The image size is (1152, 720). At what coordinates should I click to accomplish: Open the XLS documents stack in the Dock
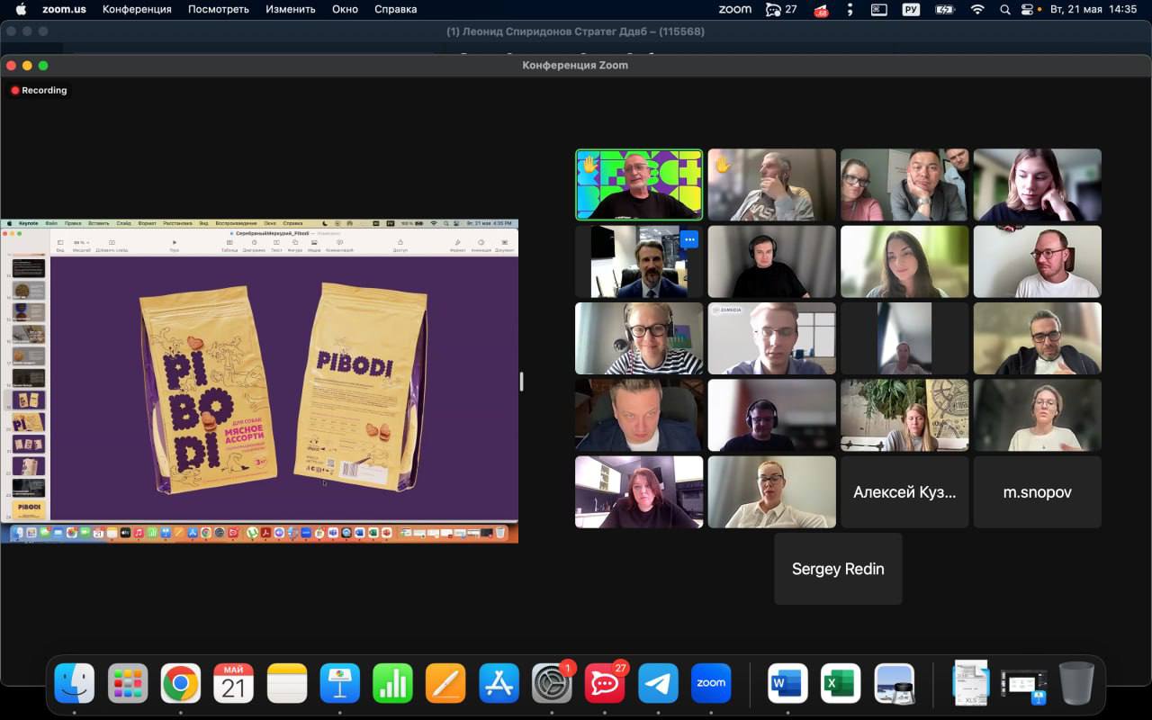click(x=970, y=684)
